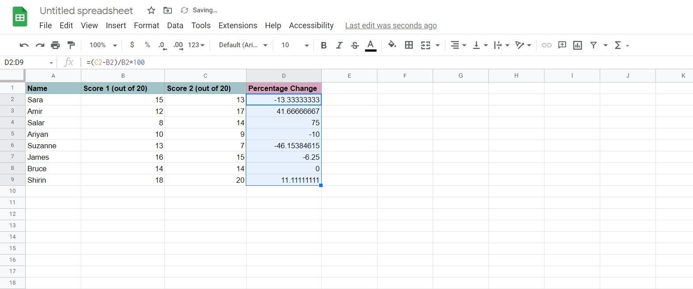Click the Insert link icon
Screen dimensions: 693x289
click(x=547, y=45)
